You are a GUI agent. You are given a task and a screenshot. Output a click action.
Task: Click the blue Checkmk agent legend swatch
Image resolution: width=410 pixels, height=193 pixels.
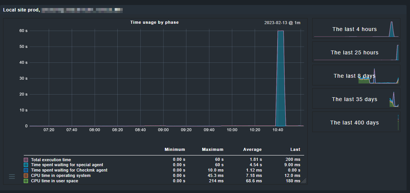pyautogui.click(x=26, y=170)
